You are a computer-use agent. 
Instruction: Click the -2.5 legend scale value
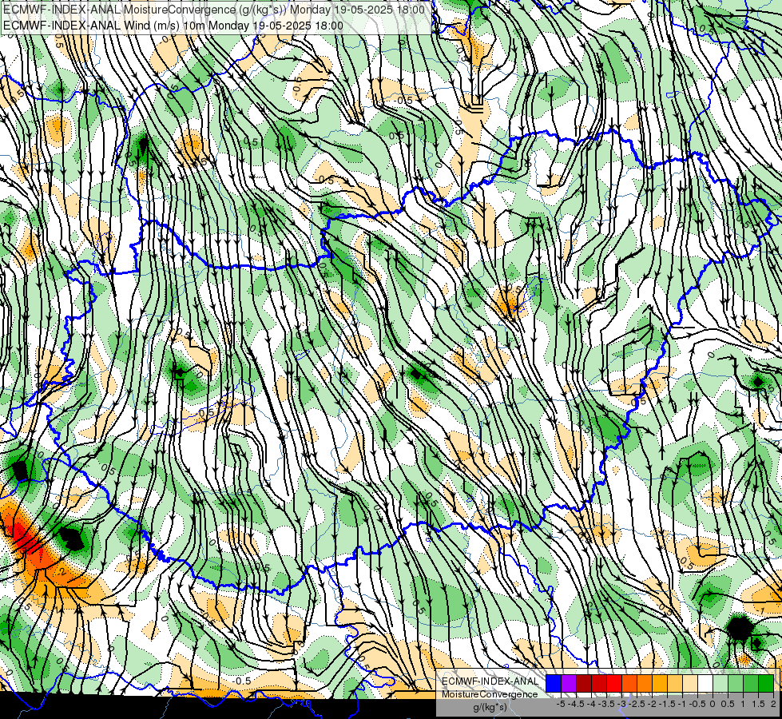(x=637, y=704)
